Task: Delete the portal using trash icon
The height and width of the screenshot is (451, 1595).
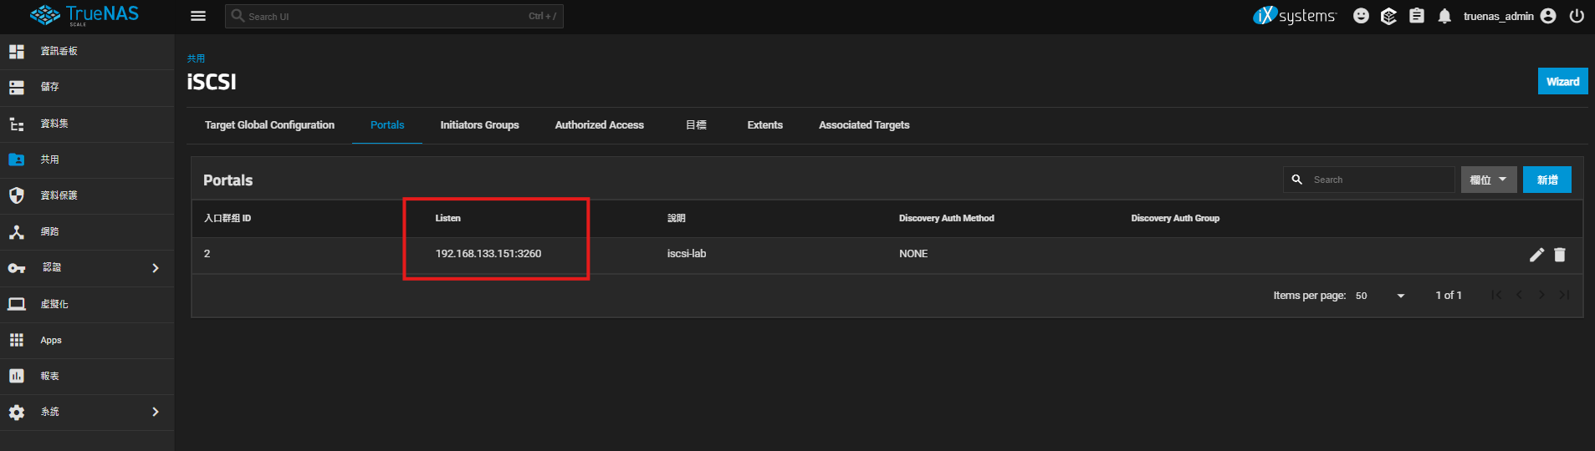Action: (1559, 255)
